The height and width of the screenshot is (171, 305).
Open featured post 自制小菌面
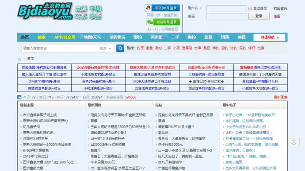point(234,162)
